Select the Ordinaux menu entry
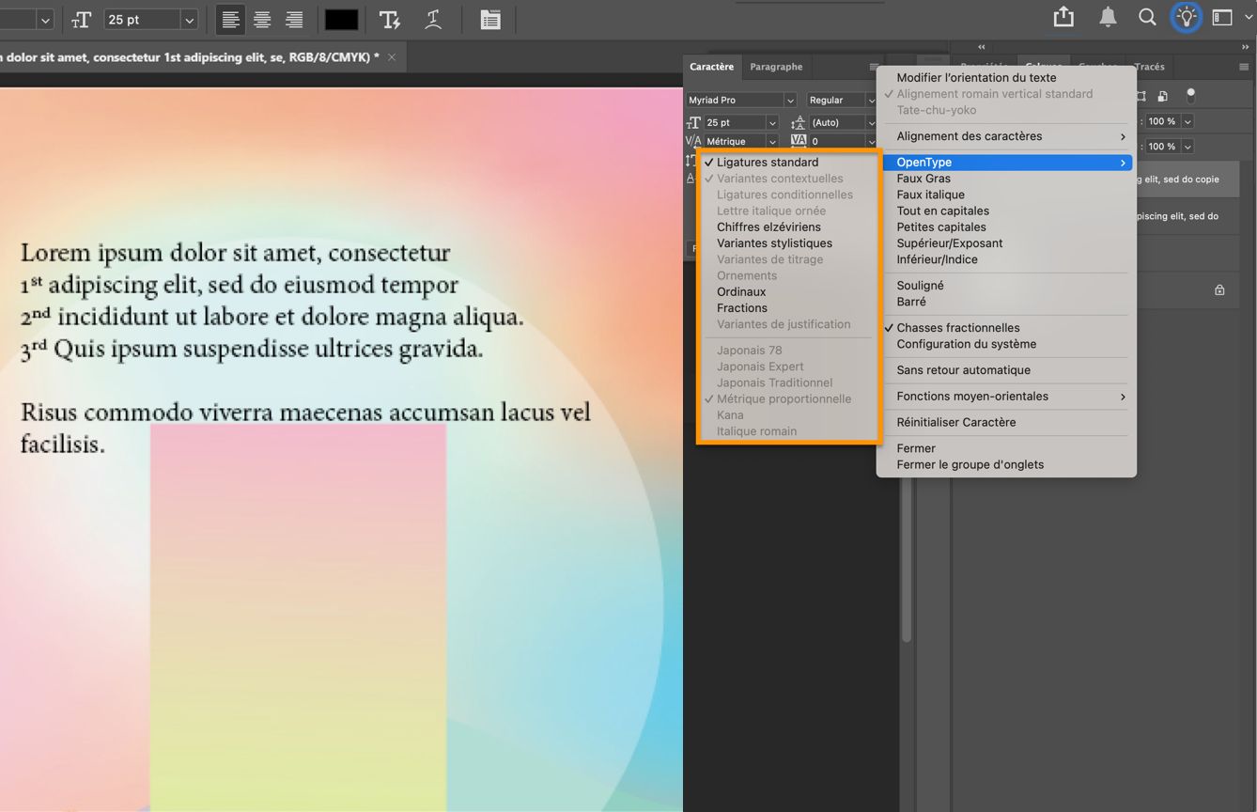 pyautogui.click(x=741, y=291)
